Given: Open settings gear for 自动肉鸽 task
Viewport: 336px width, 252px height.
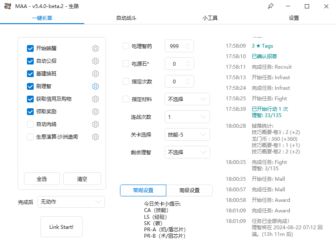Looking at the screenshot, I should [96, 124].
